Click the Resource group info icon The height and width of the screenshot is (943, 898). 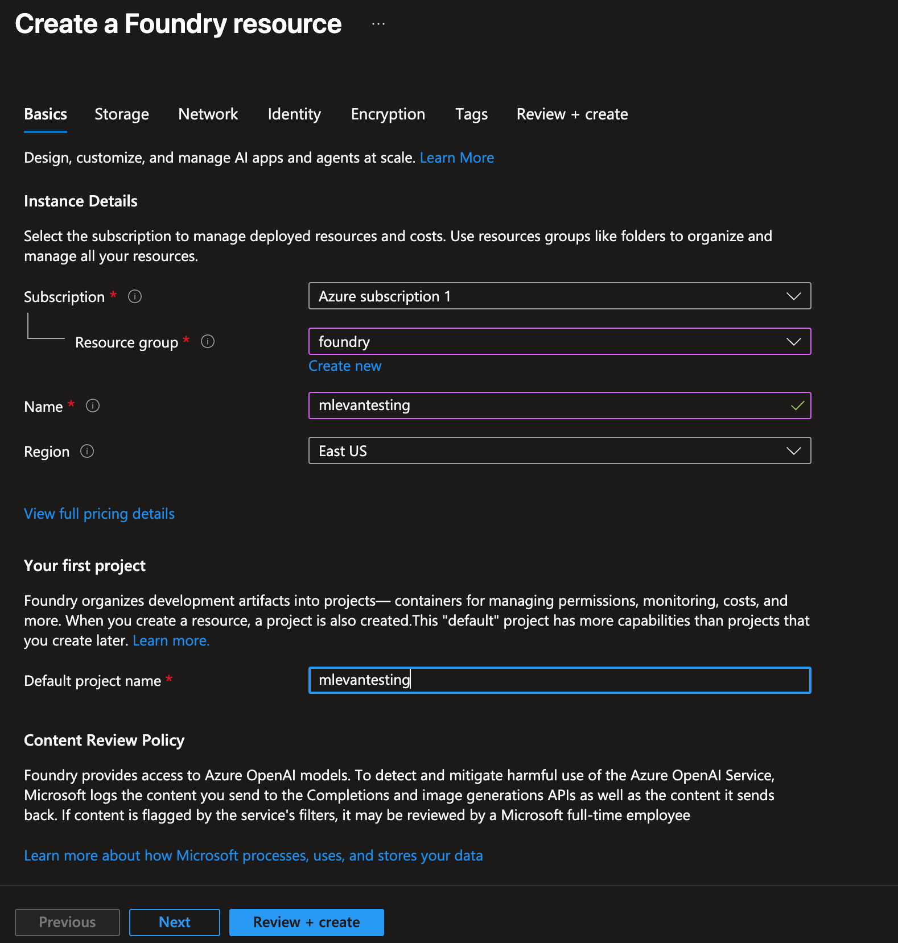[x=208, y=341]
